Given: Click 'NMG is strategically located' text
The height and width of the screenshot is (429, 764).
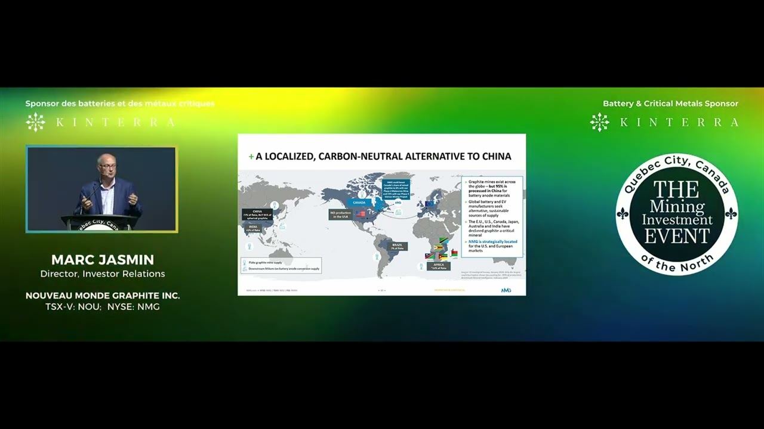Looking at the screenshot, I should click(x=493, y=241).
